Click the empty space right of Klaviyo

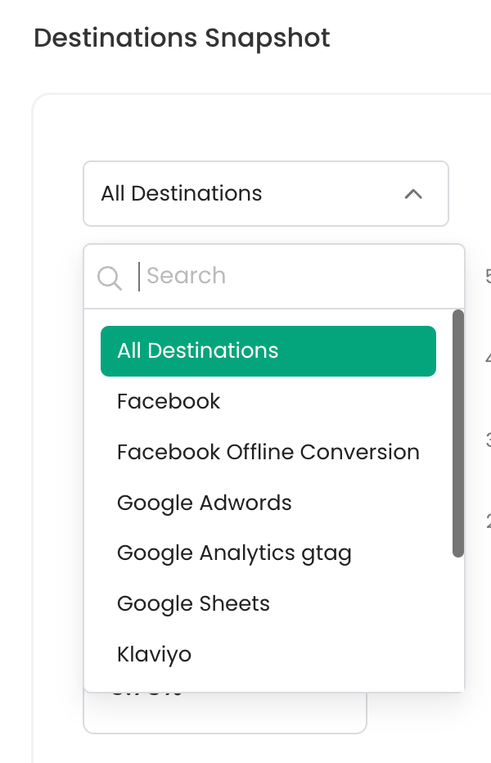pos(327,655)
